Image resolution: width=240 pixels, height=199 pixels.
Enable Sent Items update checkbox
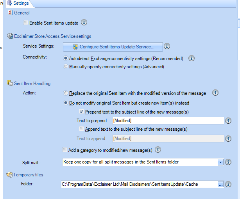[25, 23]
